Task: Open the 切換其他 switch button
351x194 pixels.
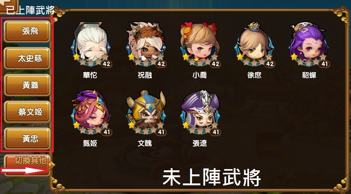Action: click(x=27, y=165)
